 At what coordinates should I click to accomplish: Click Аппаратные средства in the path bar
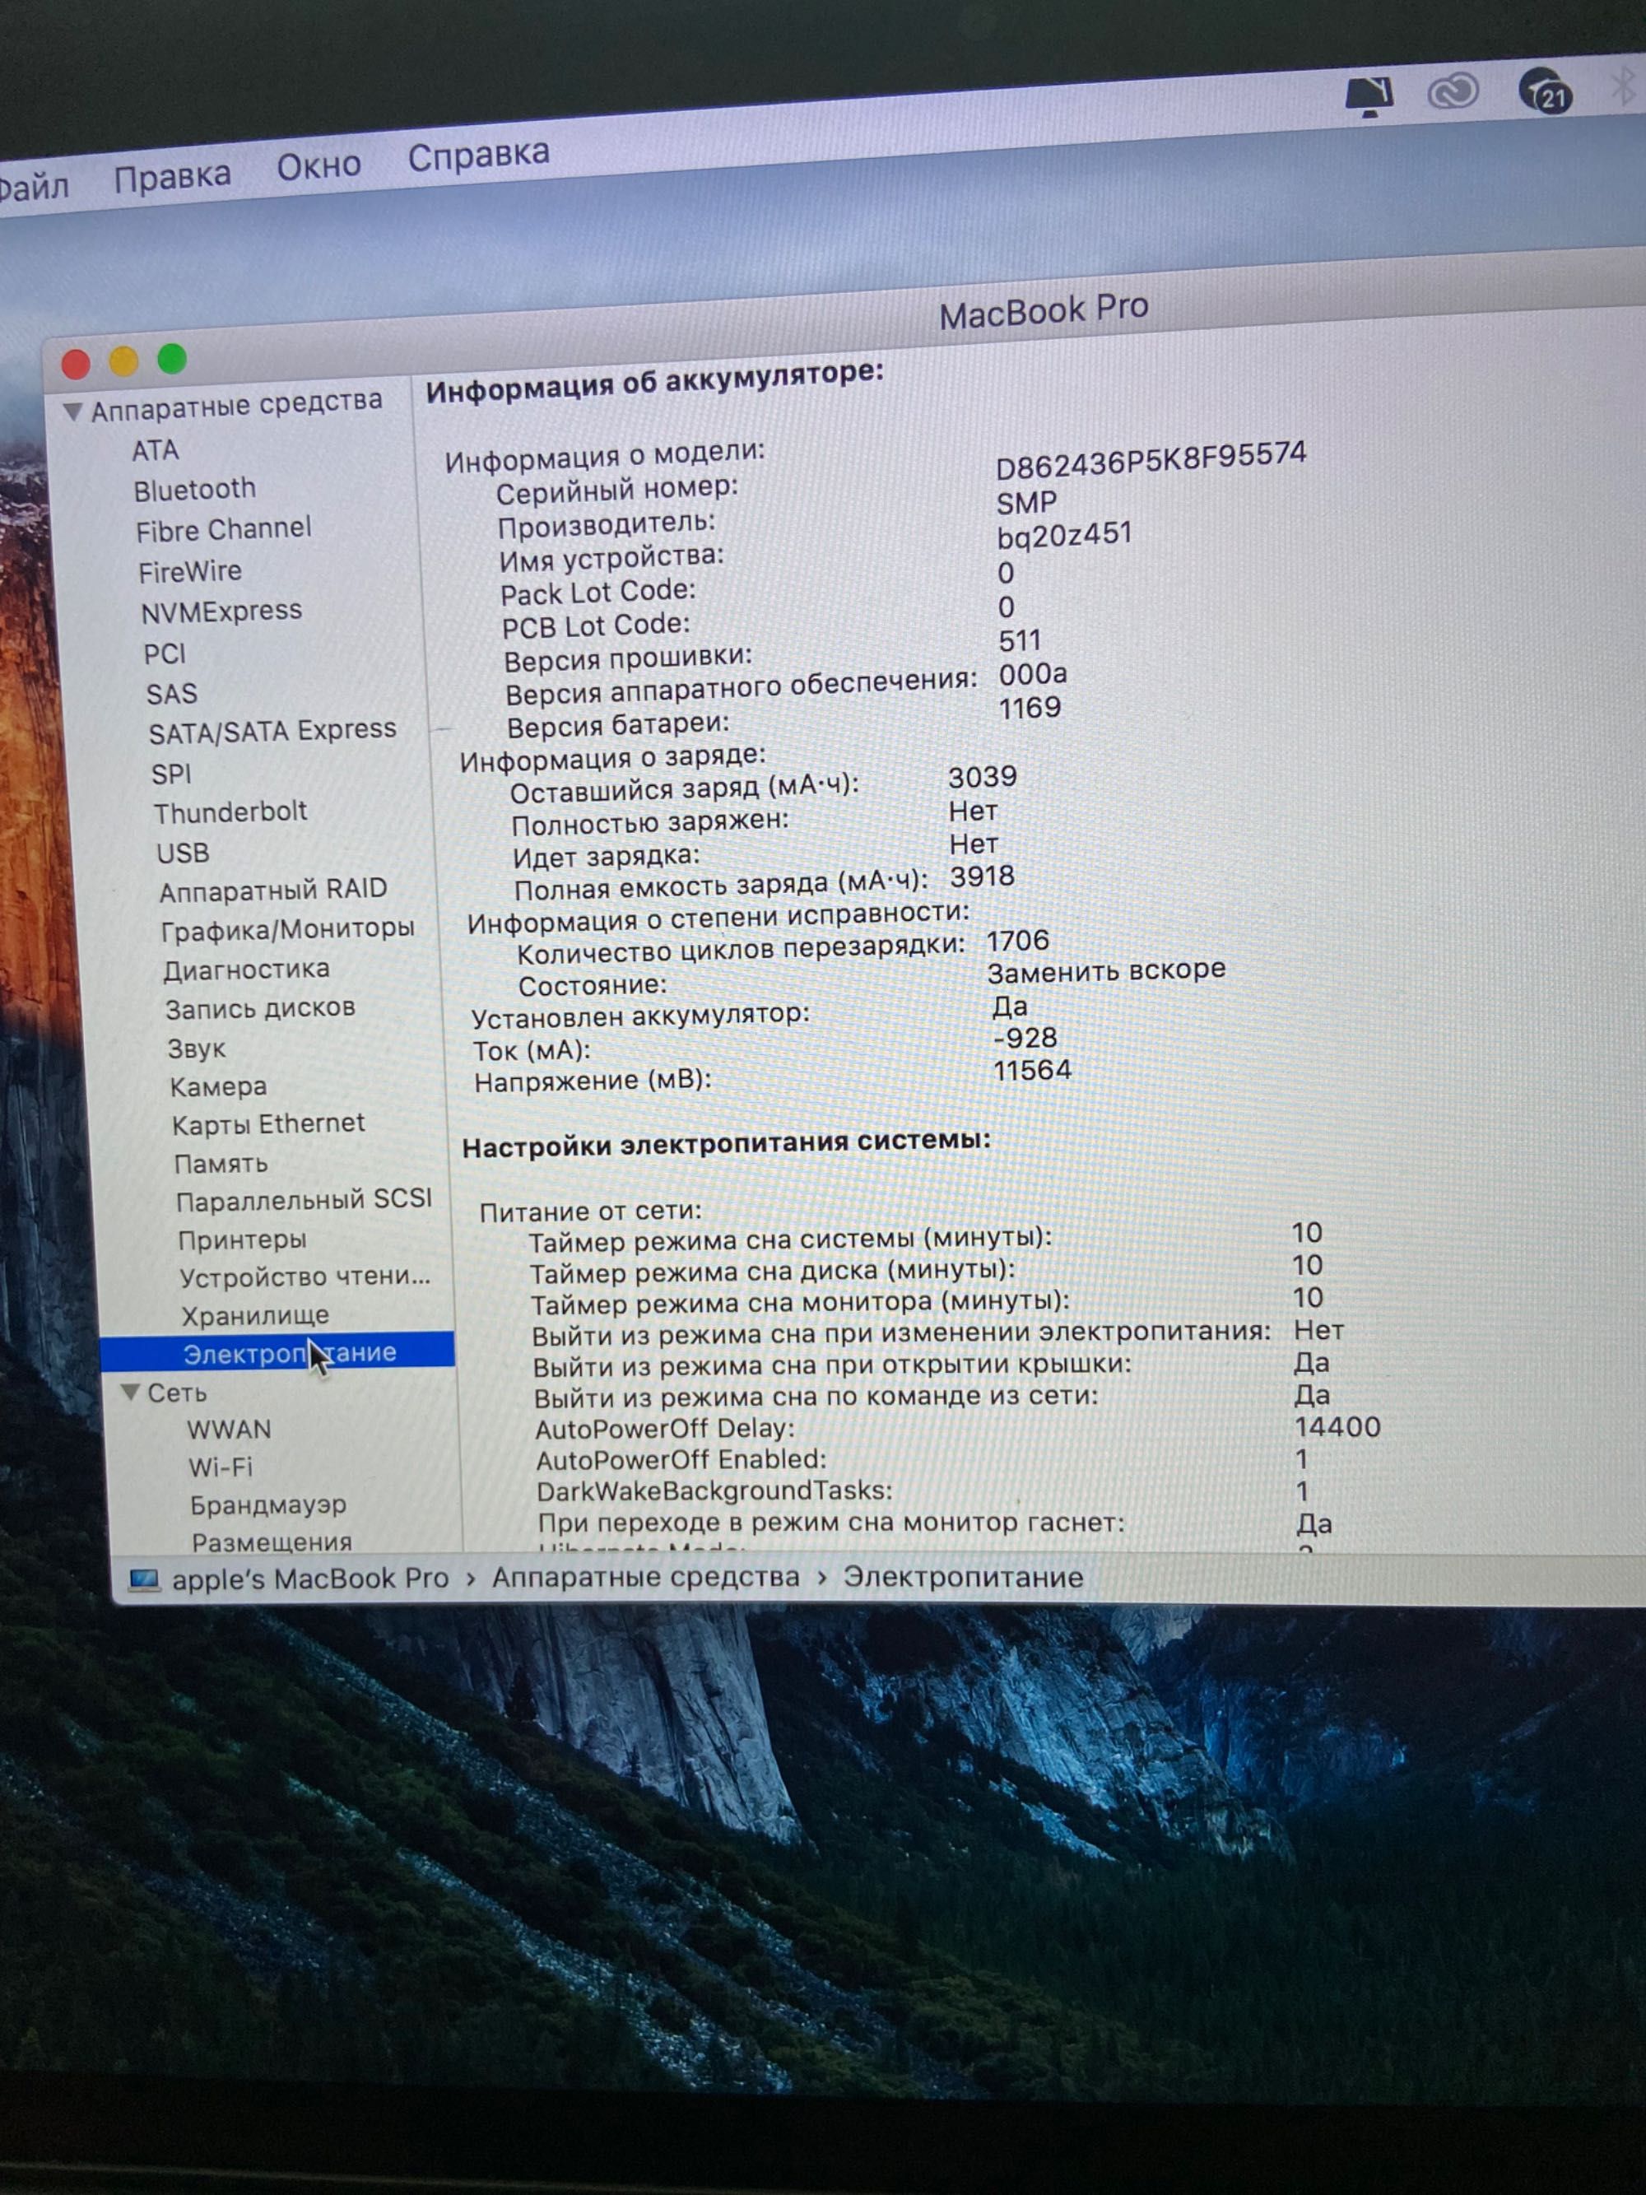click(x=646, y=1578)
